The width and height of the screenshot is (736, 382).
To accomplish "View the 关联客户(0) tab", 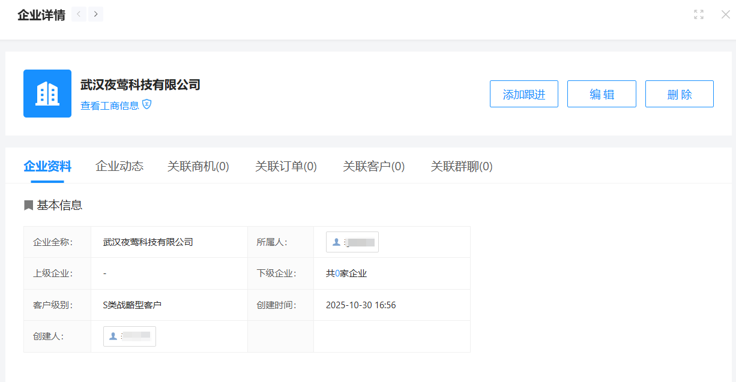I will [x=373, y=166].
